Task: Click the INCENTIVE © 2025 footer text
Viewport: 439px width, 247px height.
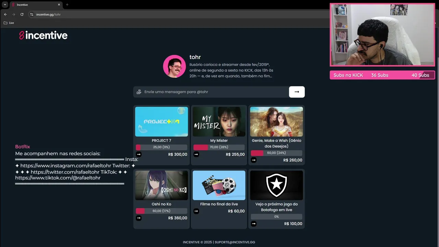Action: [x=197, y=242]
